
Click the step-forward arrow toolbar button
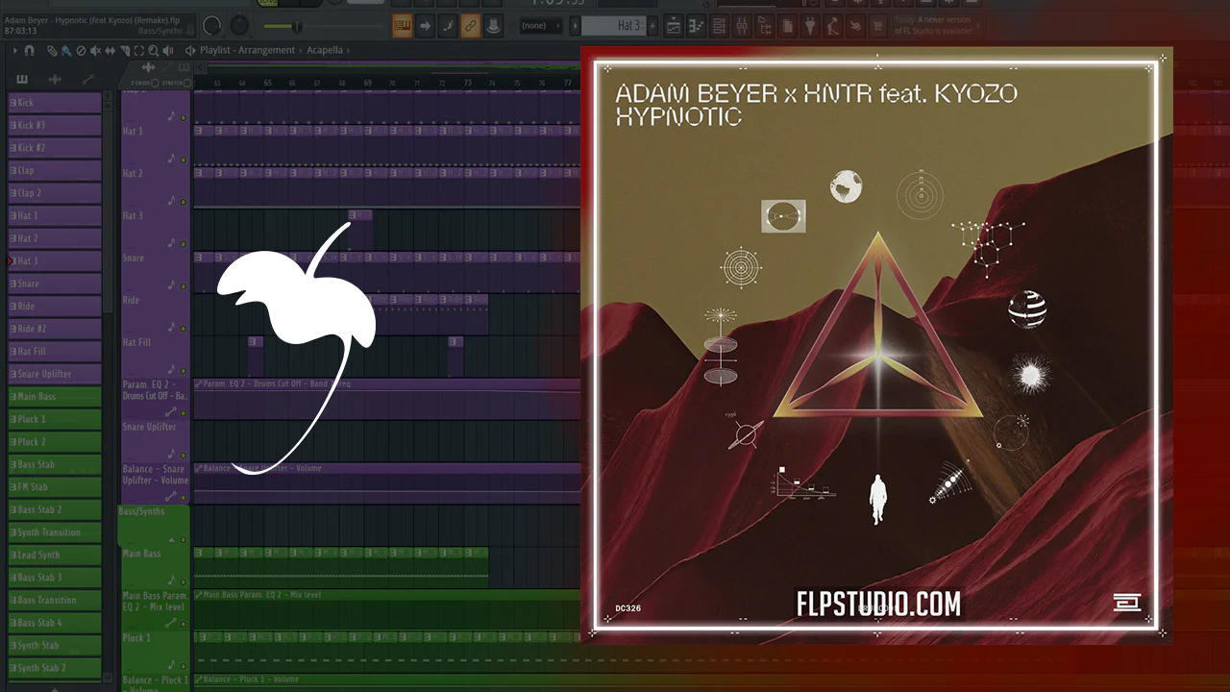click(425, 26)
